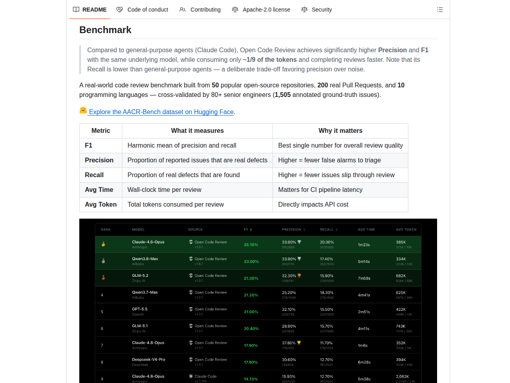
Task: Open the README outline list icon
Action: tap(440, 10)
